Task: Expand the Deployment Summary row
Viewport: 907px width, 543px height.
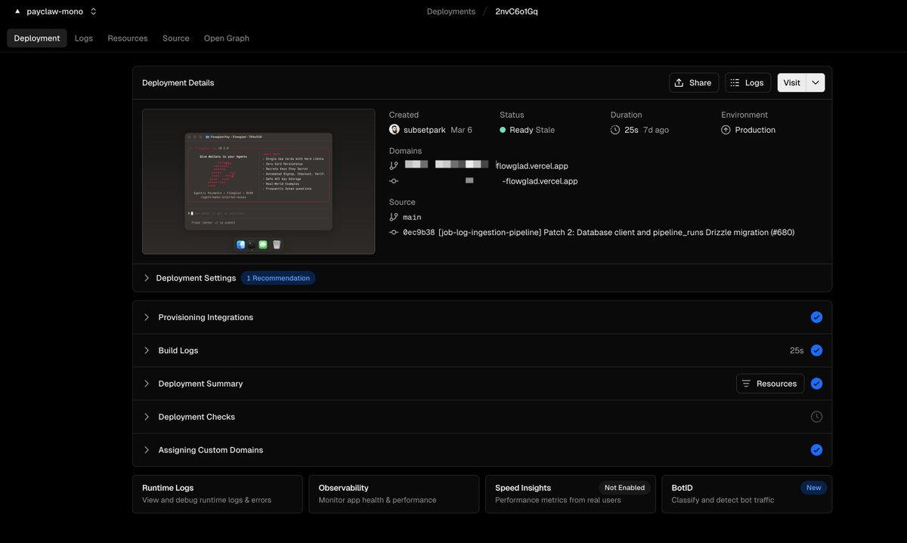Action: (482, 384)
